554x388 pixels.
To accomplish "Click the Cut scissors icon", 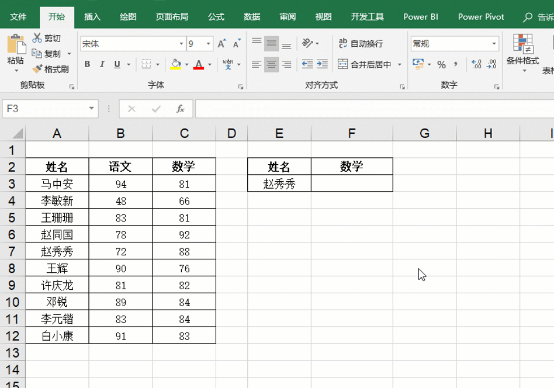I will pos(37,37).
